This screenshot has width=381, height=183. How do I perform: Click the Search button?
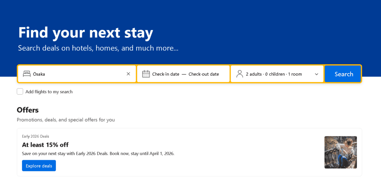(x=343, y=74)
